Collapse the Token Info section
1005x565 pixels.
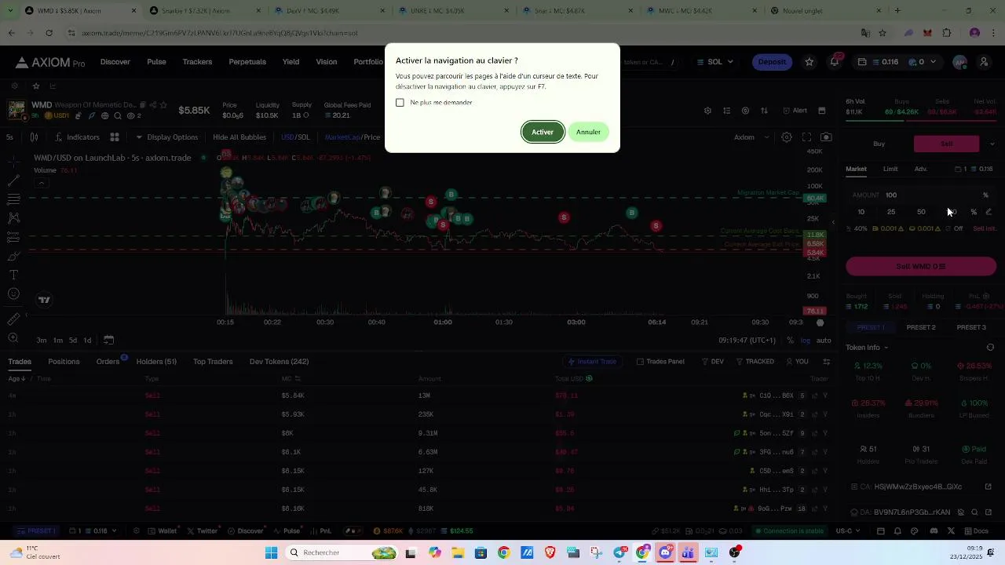coord(867,348)
